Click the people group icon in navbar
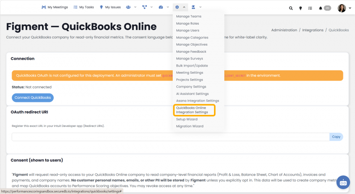 coord(128,7)
